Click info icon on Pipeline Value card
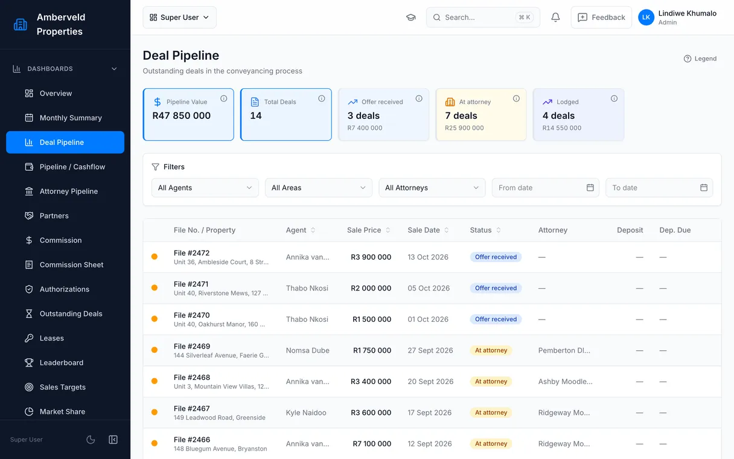Image resolution: width=734 pixels, height=459 pixels. pyautogui.click(x=224, y=98)
